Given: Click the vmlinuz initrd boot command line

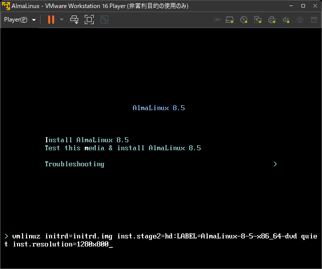Looking at the screenshot, I should point(161,240).
